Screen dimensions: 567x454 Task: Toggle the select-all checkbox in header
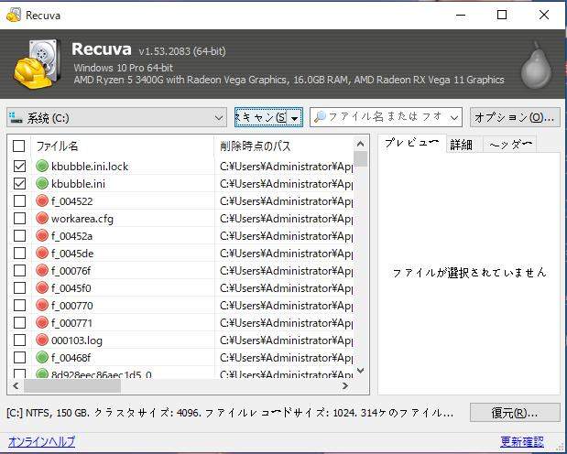[19, 146]
